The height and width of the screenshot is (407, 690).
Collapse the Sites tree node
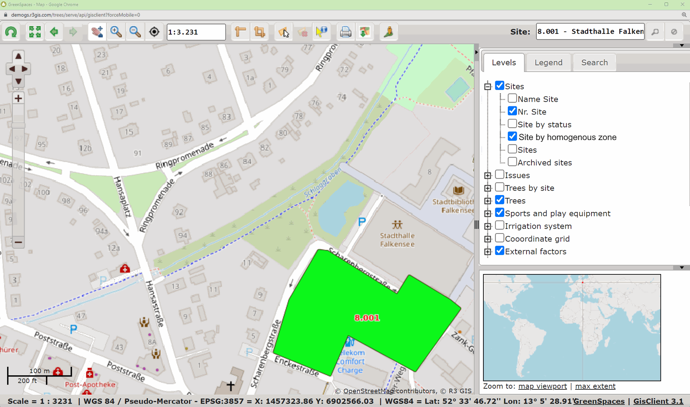tap(488, 86)
